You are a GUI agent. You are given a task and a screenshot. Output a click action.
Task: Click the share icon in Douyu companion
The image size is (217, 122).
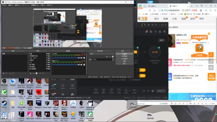164,31
